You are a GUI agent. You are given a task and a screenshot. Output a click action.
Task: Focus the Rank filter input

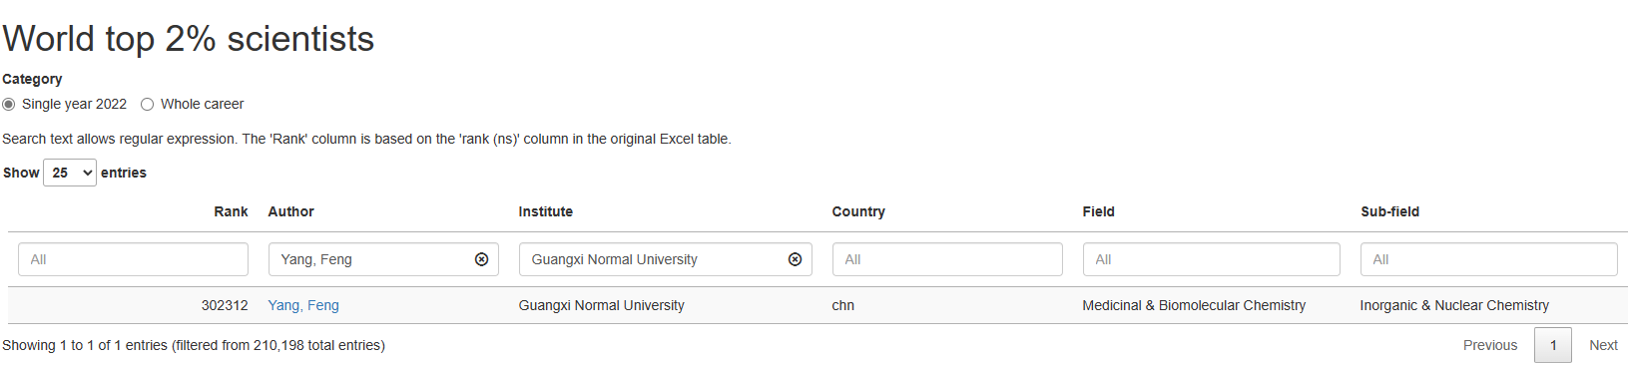(x=133, y=259)
